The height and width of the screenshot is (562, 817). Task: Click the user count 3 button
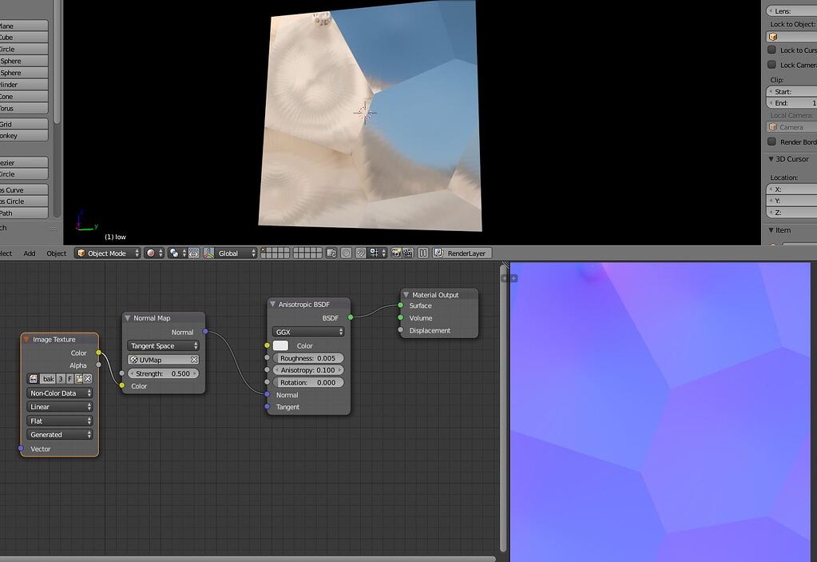point(61,378)
